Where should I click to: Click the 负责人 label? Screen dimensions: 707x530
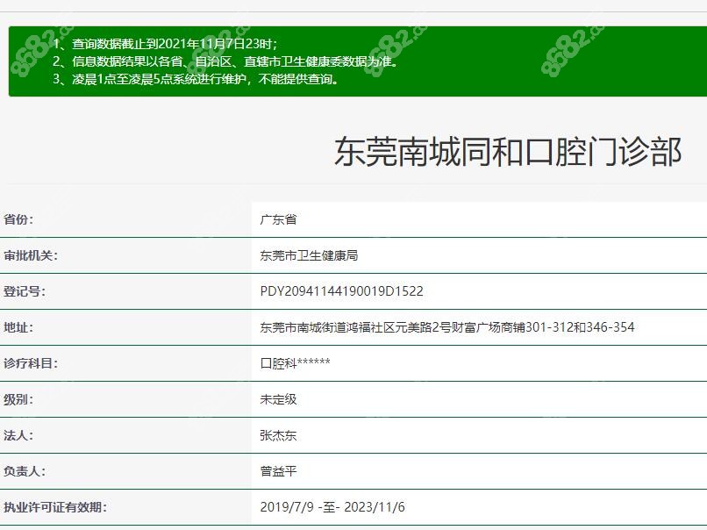click(x=25, y=472)
